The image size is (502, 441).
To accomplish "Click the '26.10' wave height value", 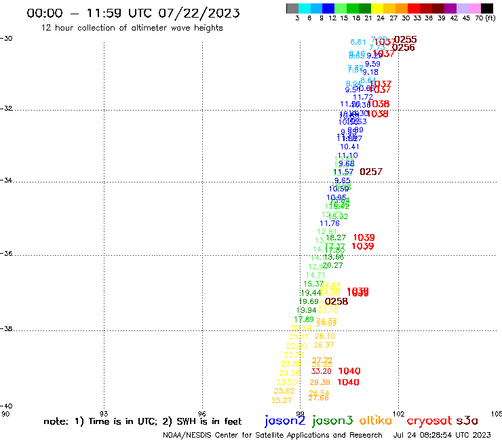I will [325, 337].
